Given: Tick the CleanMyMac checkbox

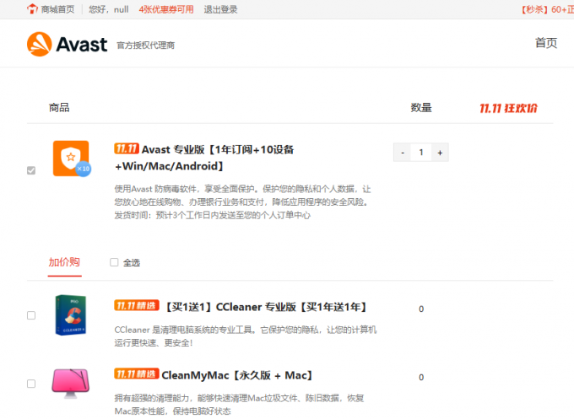Looking at the screenshot, I should coord(31,384).
